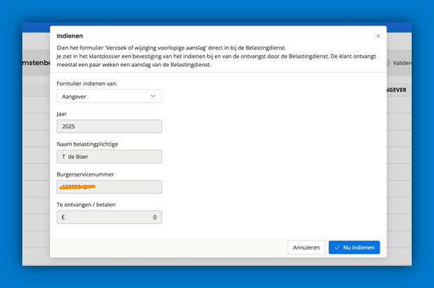Click the euro symbol in the amount field
This screenshot has height=288, width=434.
(64, 218)
